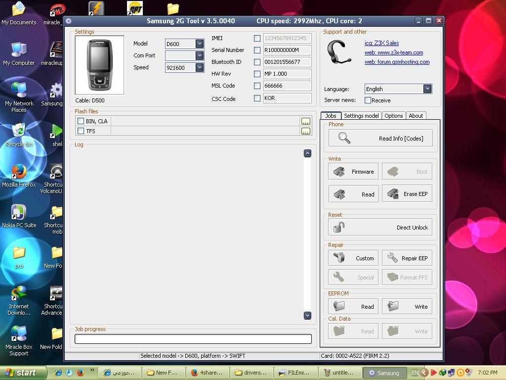
Task: Click Firefox quick launch icon in taskbar
Action: click(81, 373)
